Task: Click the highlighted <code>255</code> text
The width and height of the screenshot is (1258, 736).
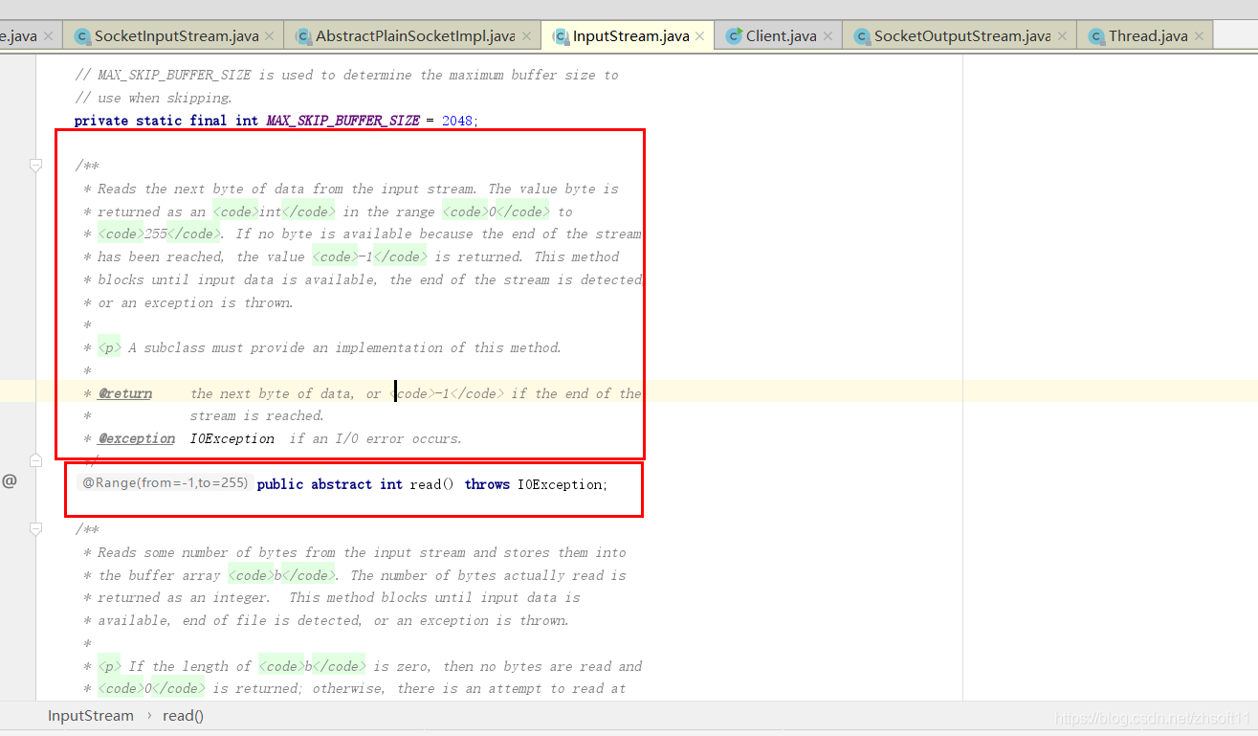Action: 159,234
